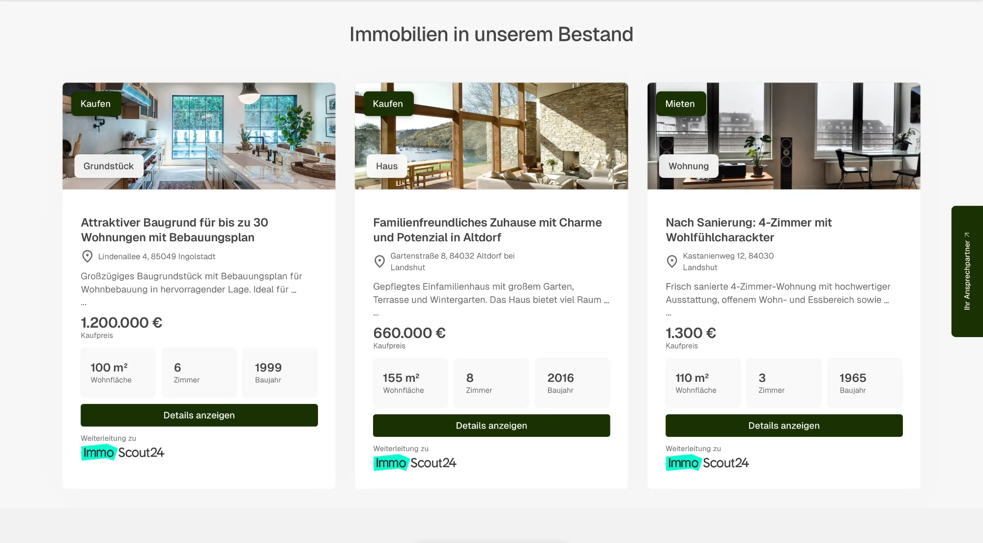Open ImmoScout24 from the 4-Zimmer listing logo
Image resolution: width=983 pixels, height=543 pixels.
[x=708, y=462]
